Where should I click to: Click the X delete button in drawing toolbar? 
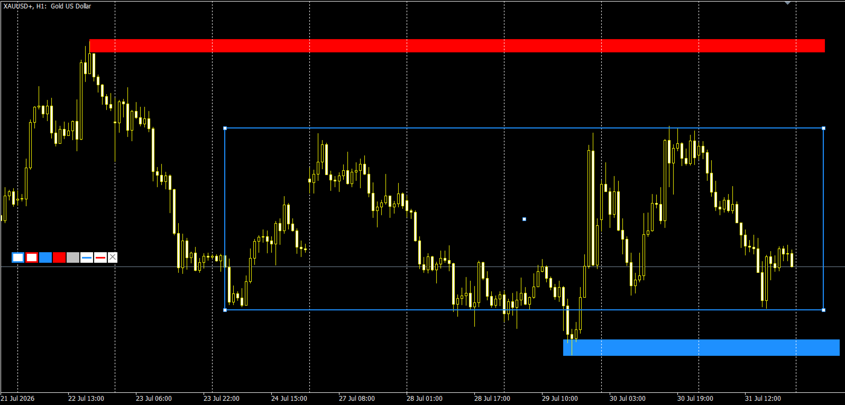113,257
